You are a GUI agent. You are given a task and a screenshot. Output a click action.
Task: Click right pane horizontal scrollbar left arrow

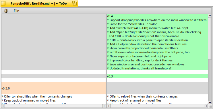click(109, 106)
